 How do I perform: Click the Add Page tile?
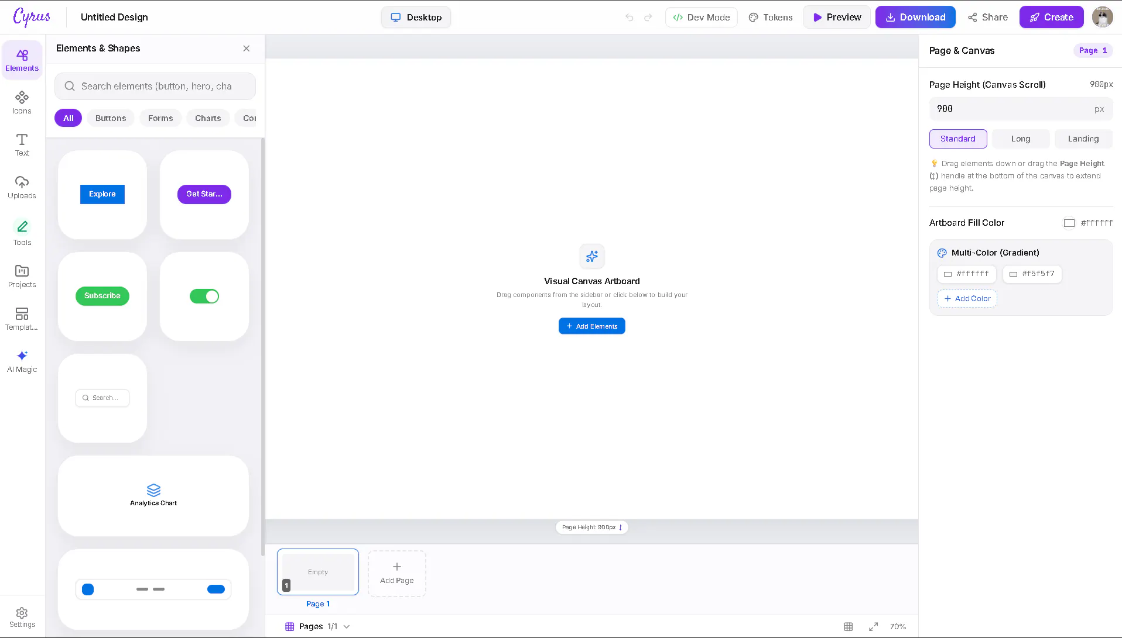point(397,574)
